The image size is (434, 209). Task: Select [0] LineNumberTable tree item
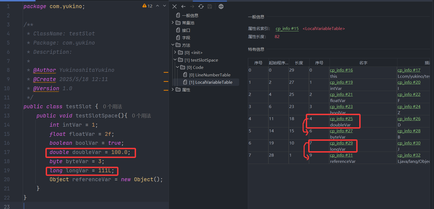[x=210, y=75]
